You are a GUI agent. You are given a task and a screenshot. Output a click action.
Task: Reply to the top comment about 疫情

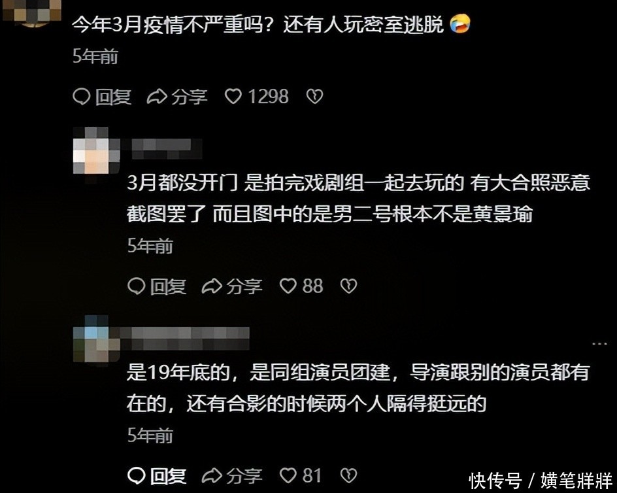[x=102, y=97]
